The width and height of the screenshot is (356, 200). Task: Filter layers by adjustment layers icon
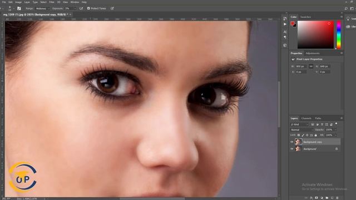(x=317, y=124)
